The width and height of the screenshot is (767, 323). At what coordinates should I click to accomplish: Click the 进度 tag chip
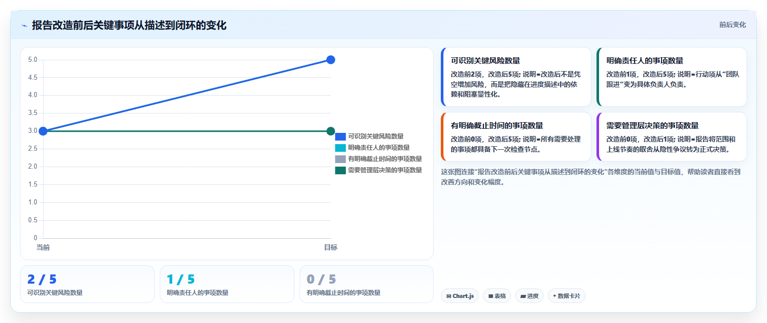click(x=529, y=296)
